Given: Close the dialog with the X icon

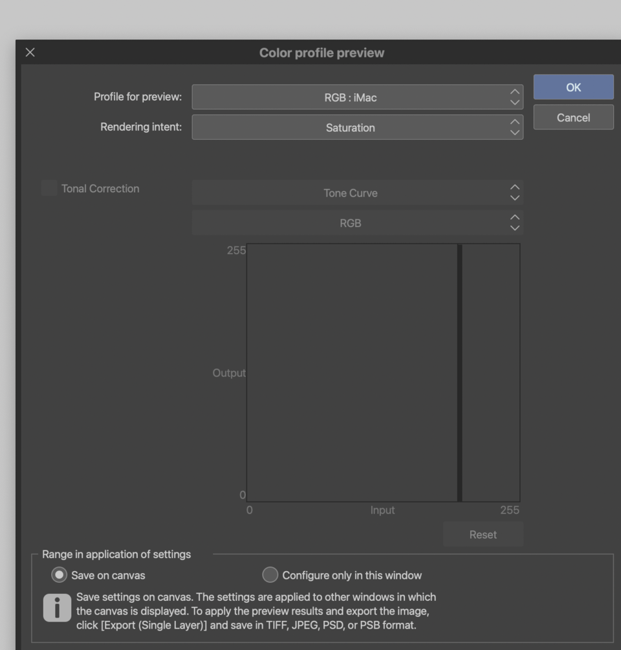Looking at the screenshot, I should click(28, 53).
